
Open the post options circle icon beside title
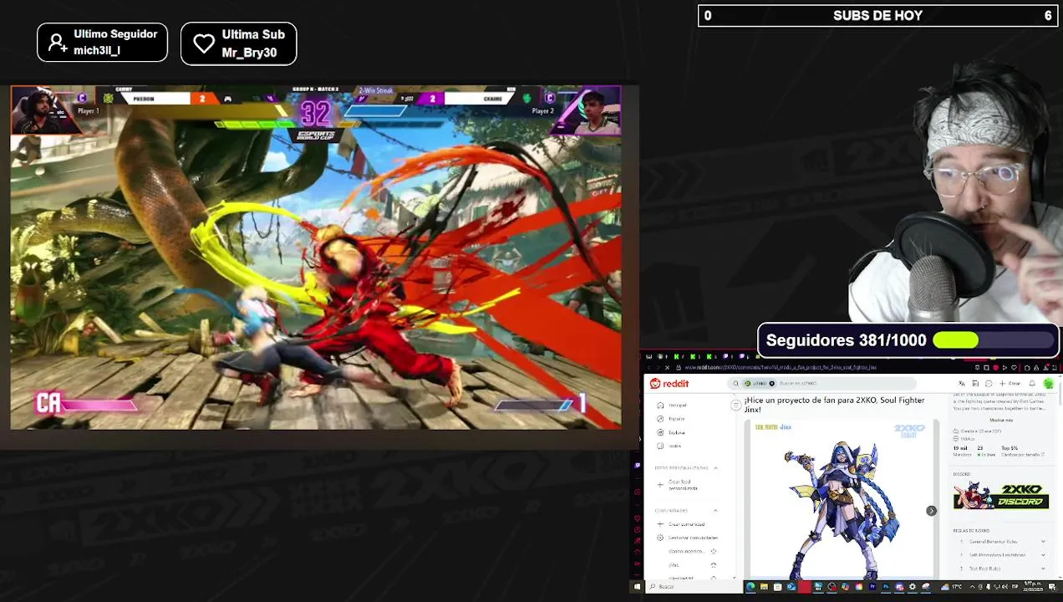coord(735,405)
